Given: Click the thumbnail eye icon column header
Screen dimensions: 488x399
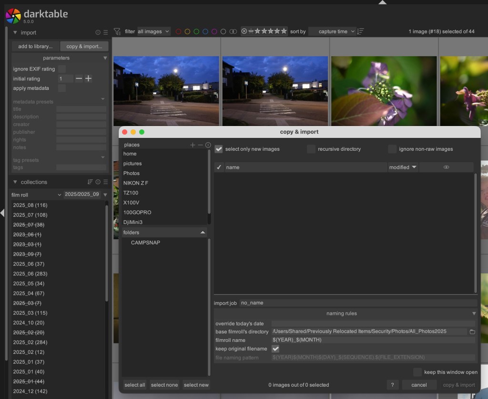Looking at the screenshot, I should [446, 167].
